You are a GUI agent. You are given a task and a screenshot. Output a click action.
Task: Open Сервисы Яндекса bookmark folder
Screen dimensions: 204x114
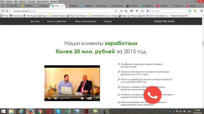tap(57, 16)
